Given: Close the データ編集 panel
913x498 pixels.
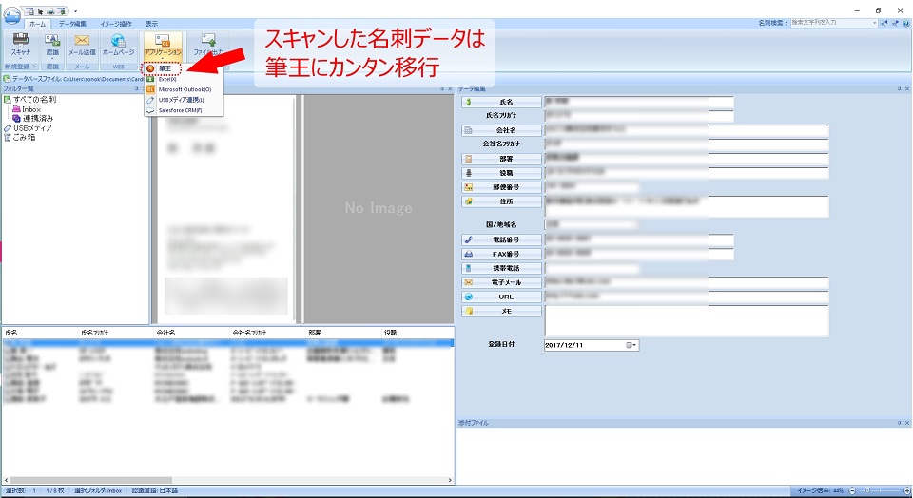Looking at the screenshot, I should (x=907, y=89).
